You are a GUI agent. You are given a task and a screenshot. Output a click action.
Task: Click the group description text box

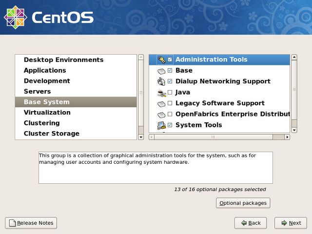pos(156,168)
